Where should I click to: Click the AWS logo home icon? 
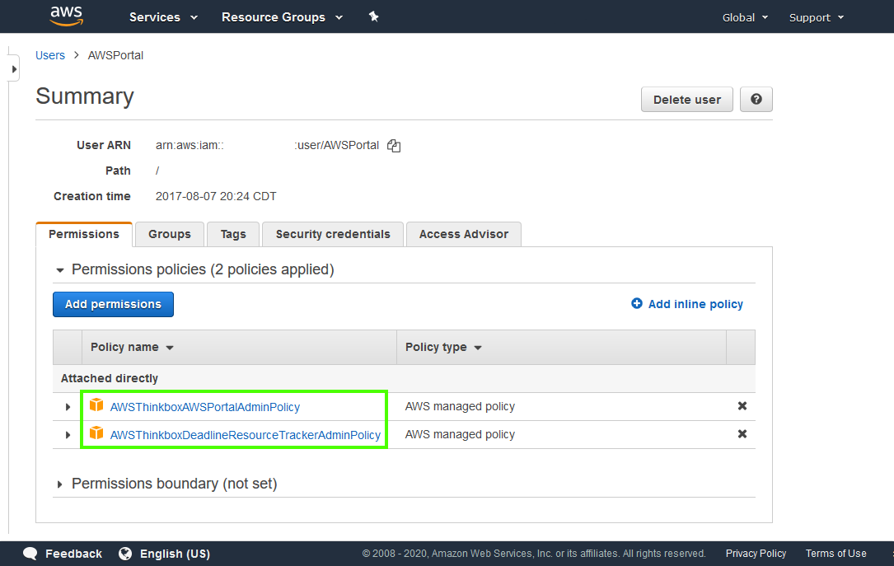click(x=66, y=16)
